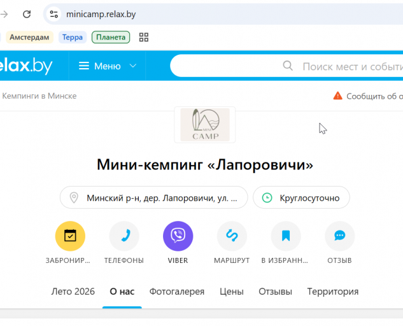The image size is (403, 326).
Task: Open the Отзывы tab
Action: (x=275, y=292)
